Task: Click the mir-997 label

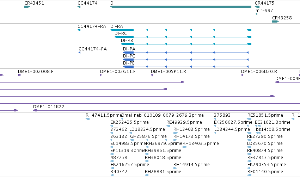Action: point(264,11)
